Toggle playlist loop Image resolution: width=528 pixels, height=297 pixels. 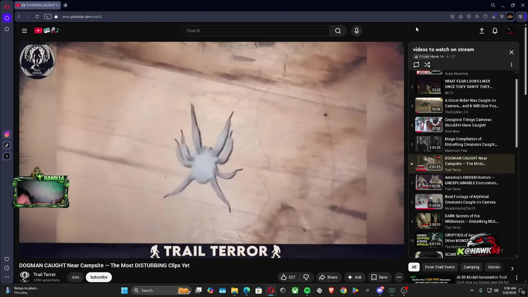click(416, 65)
